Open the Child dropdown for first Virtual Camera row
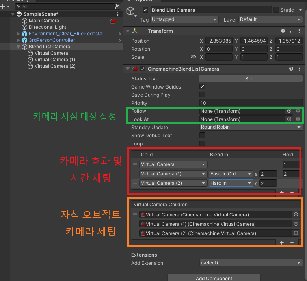 173,164
